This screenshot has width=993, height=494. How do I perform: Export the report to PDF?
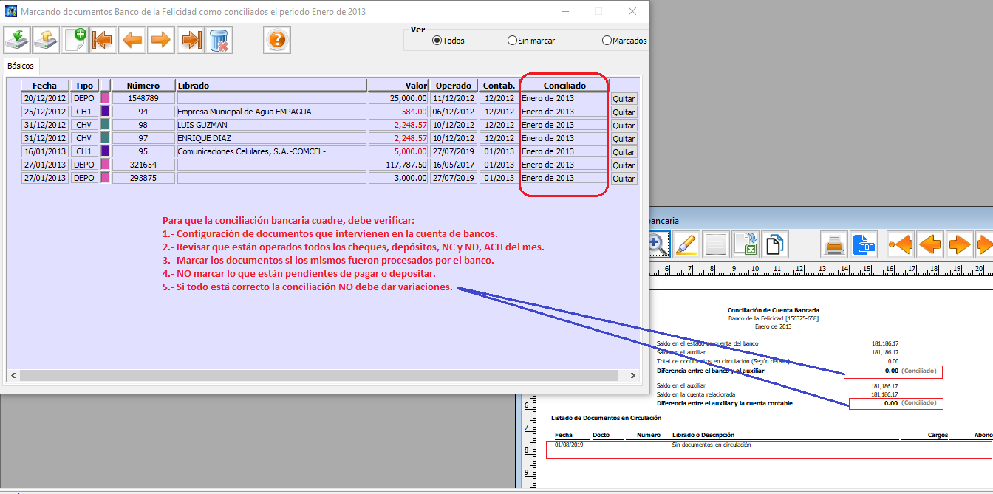pos(864,244)
